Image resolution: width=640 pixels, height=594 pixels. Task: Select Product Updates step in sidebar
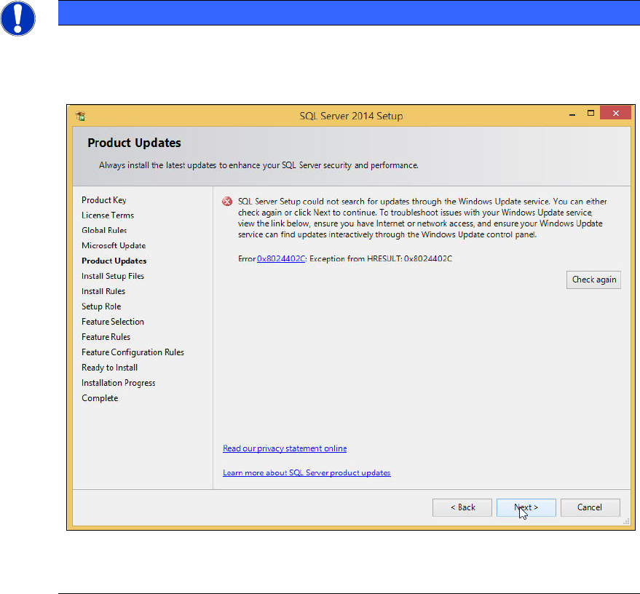pyautogui.click(x=114, y=261)
